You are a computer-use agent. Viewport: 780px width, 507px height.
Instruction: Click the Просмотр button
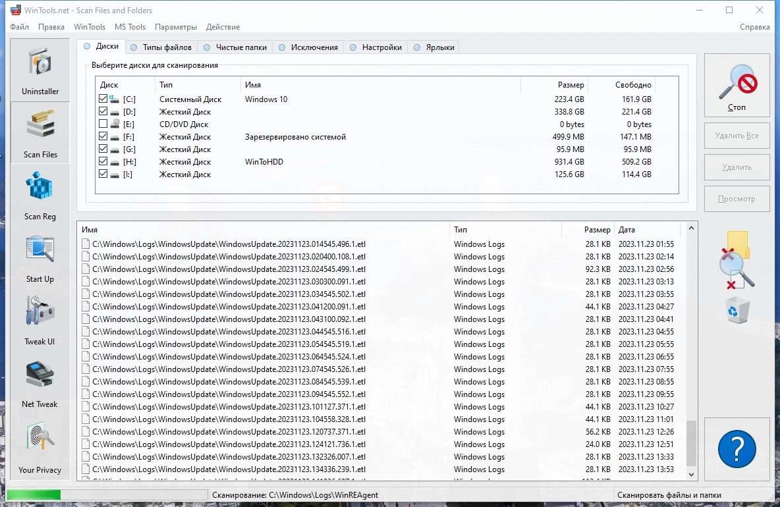tap(737, 199)
